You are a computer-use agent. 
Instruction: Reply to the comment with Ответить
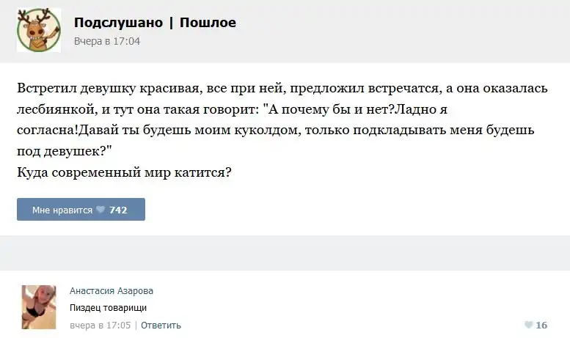click(x=161, y=326)
